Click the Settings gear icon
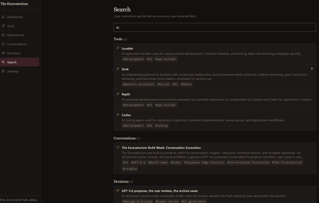319x203 pixels. (x=3, y=71)
